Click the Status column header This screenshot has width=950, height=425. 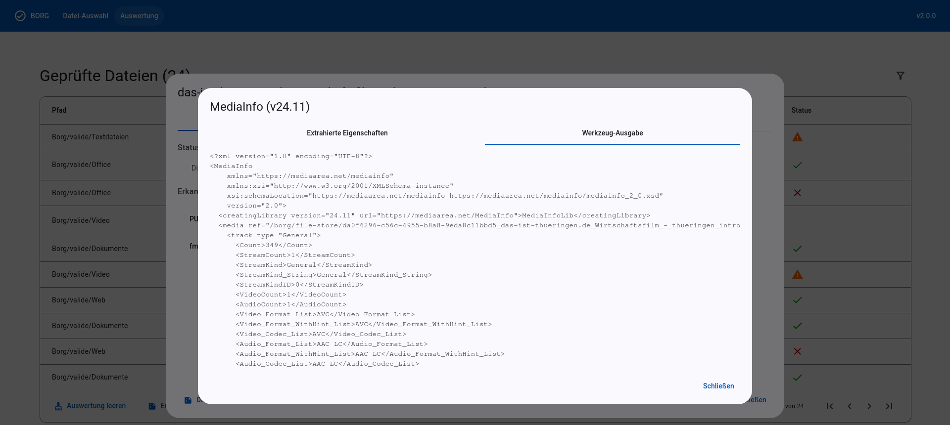tap(801, 110)
